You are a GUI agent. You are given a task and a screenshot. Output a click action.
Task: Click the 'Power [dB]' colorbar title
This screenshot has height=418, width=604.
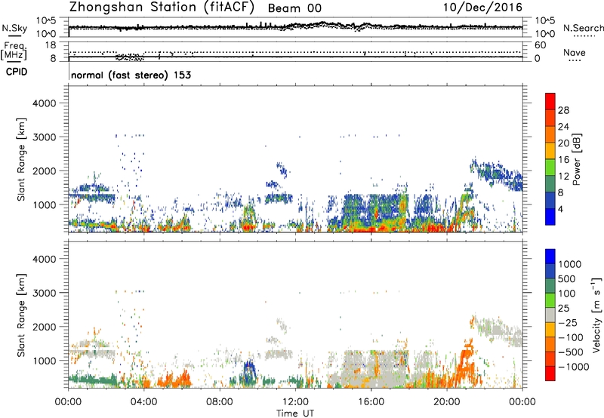click(x=577, y=159)
